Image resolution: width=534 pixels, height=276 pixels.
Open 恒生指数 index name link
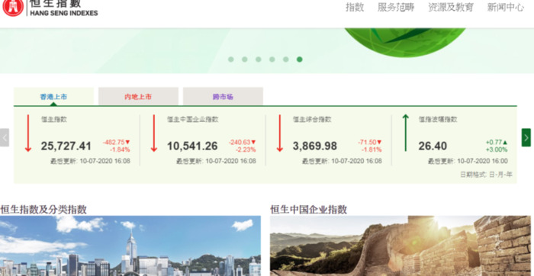pos(54,120)
